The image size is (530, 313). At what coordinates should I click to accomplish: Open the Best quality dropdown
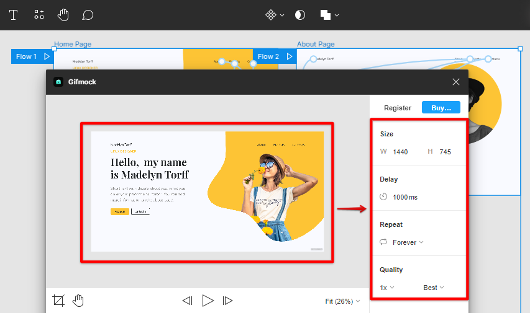tap(434, 288)
